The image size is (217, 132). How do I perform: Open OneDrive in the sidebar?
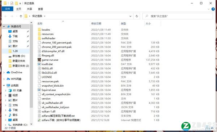(17, 72)
